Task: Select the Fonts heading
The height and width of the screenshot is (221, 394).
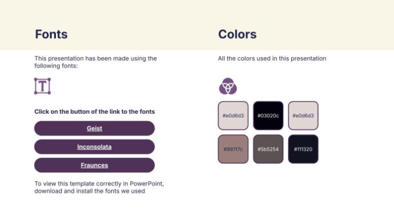Action: 51,35
